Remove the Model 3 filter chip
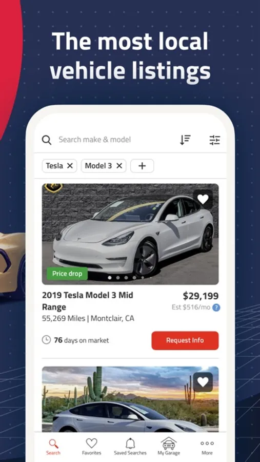260x462 pixels. pos(119,166)
